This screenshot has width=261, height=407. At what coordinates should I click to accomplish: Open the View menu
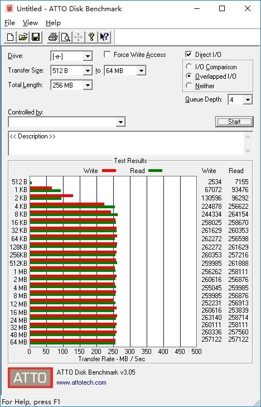30,23
